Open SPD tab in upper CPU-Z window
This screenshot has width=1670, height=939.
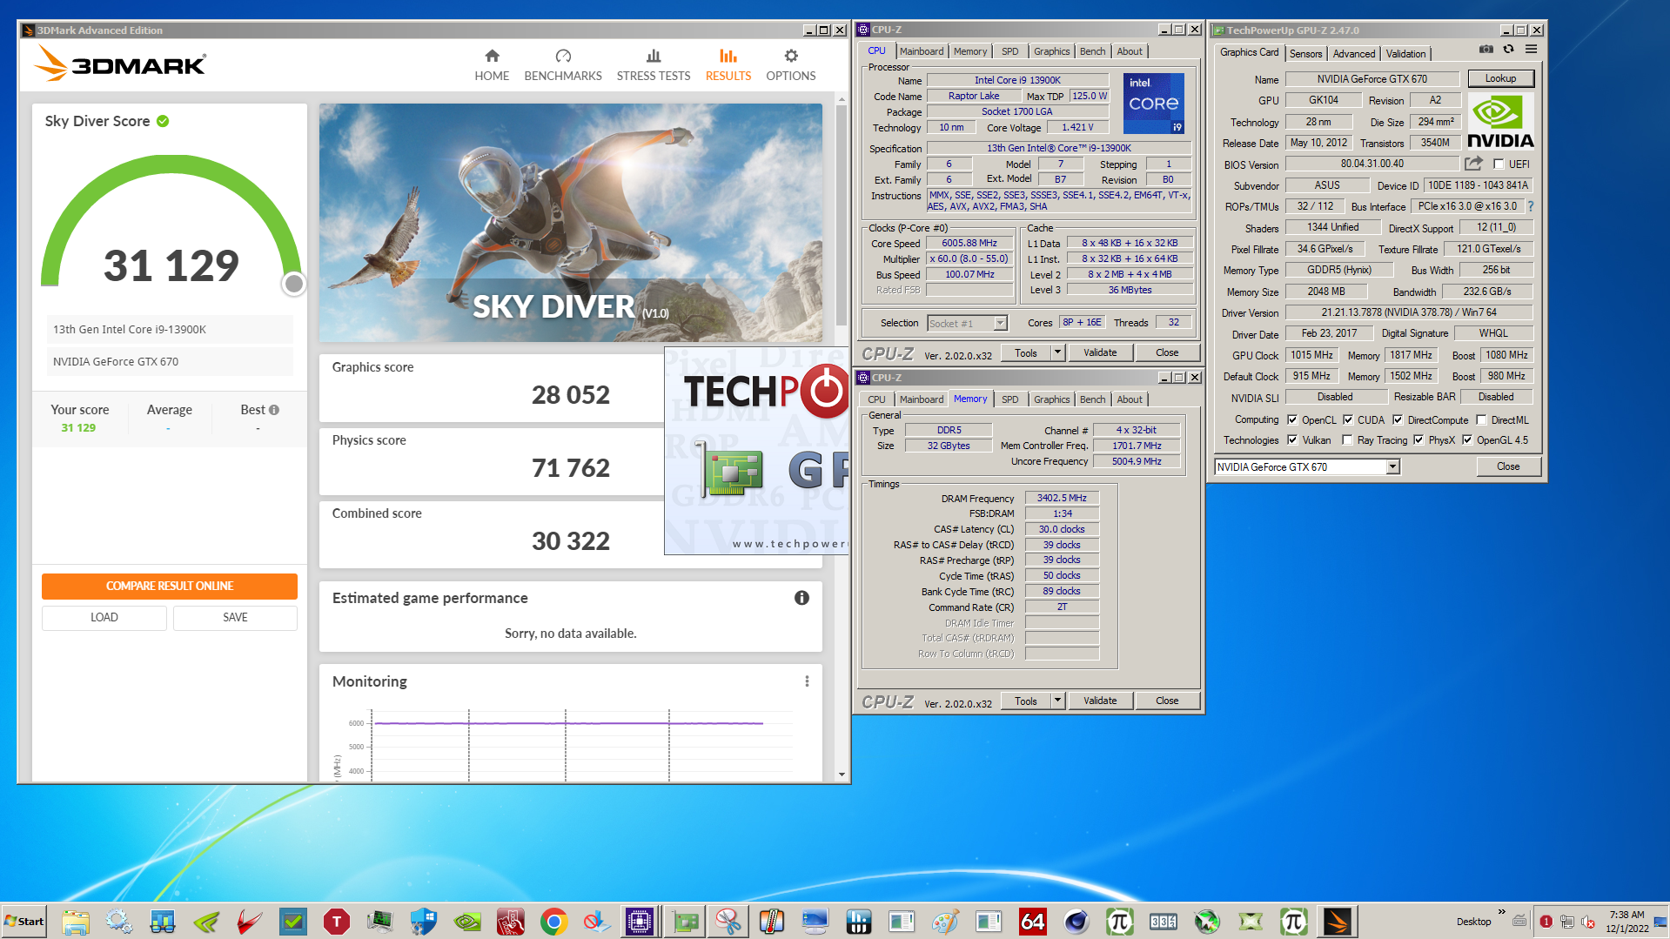point(1009,51)
